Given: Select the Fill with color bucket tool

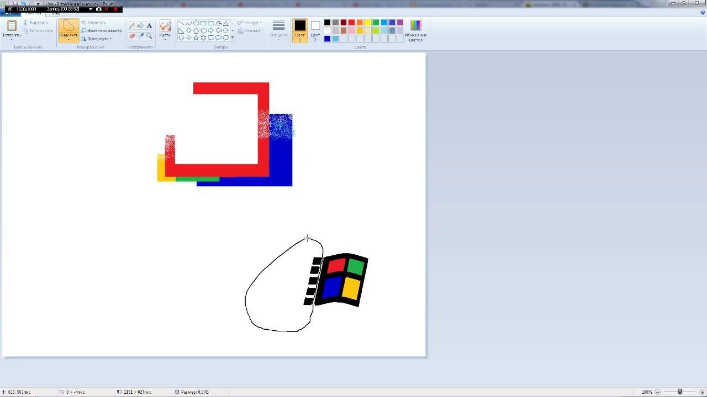Looking at the screenshot, I should tap(140, 26).
